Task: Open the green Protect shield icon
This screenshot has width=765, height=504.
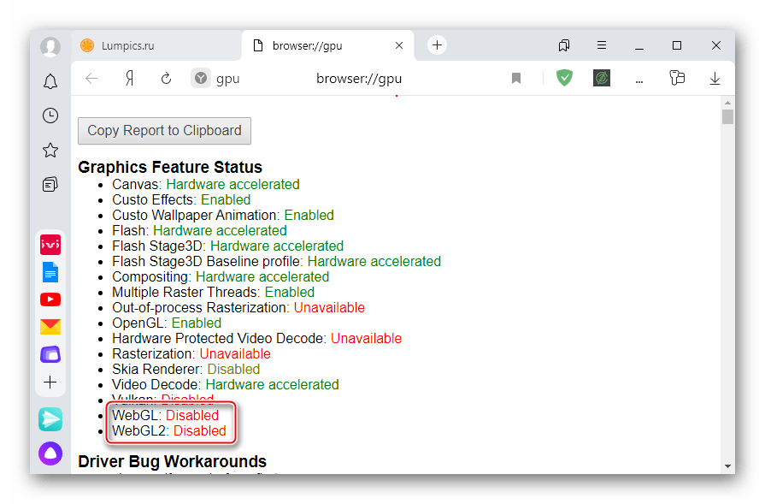Action: [x=564, y=78]
